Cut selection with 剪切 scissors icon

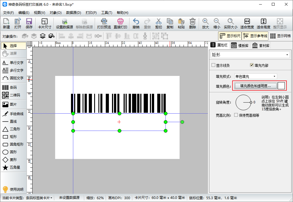pos(158,24)
